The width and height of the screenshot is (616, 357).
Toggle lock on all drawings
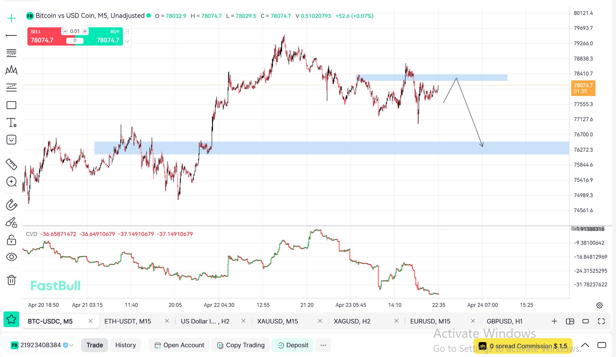click(11, 240)
